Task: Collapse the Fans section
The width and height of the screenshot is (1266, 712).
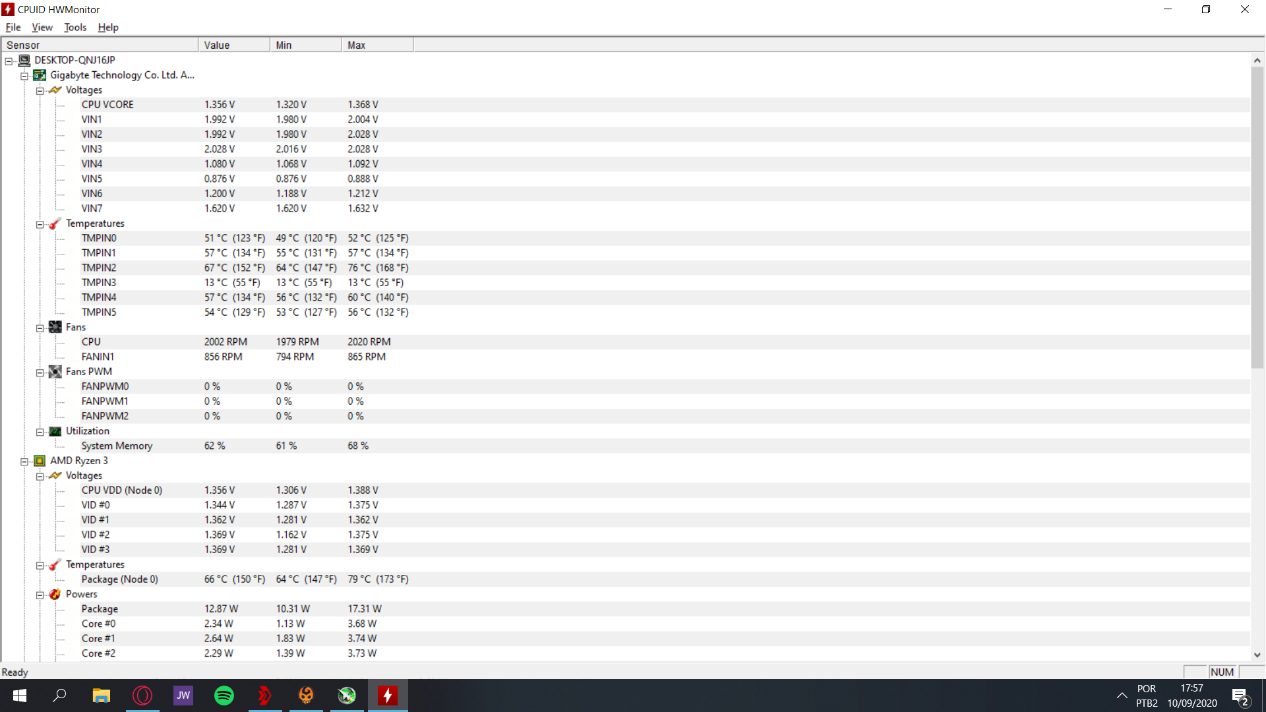Action: pyautogui.click(x=40, y=328)
